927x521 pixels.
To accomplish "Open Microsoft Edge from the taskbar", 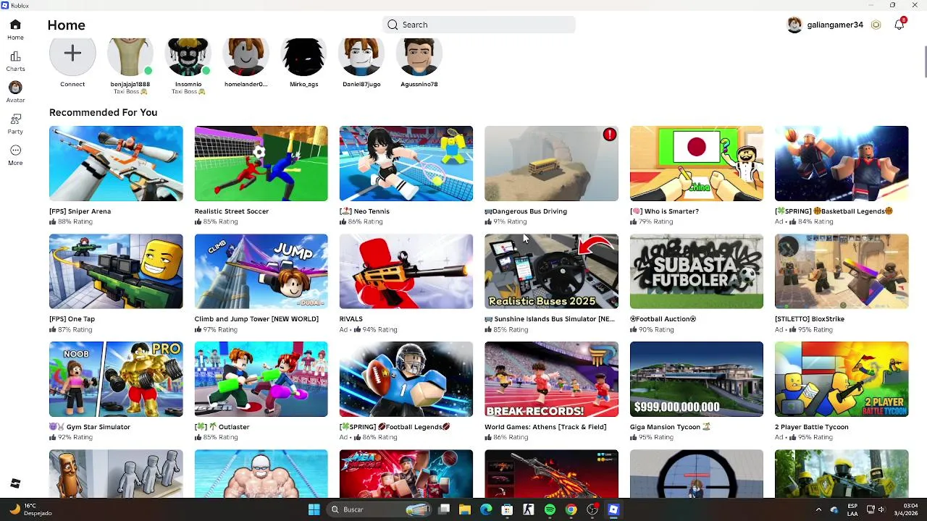I will tap(486, 509).
